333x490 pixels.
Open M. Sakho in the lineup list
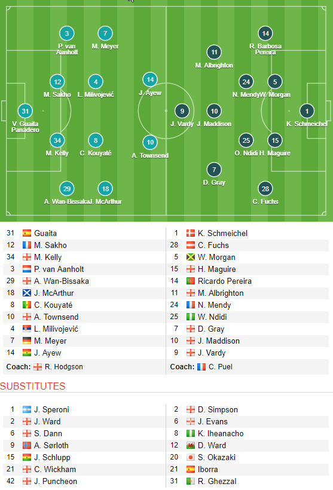[50, 246]
